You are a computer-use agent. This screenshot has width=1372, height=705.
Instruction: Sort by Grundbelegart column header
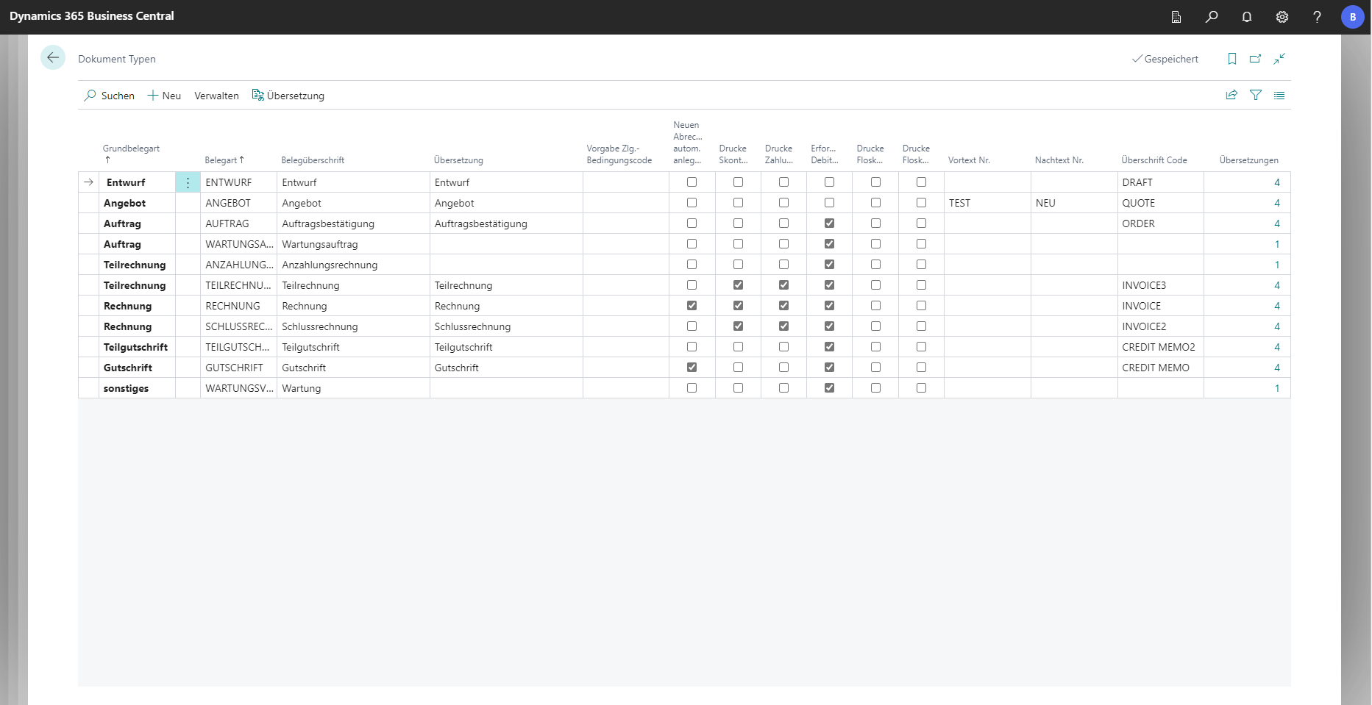(x=131, y=148)
